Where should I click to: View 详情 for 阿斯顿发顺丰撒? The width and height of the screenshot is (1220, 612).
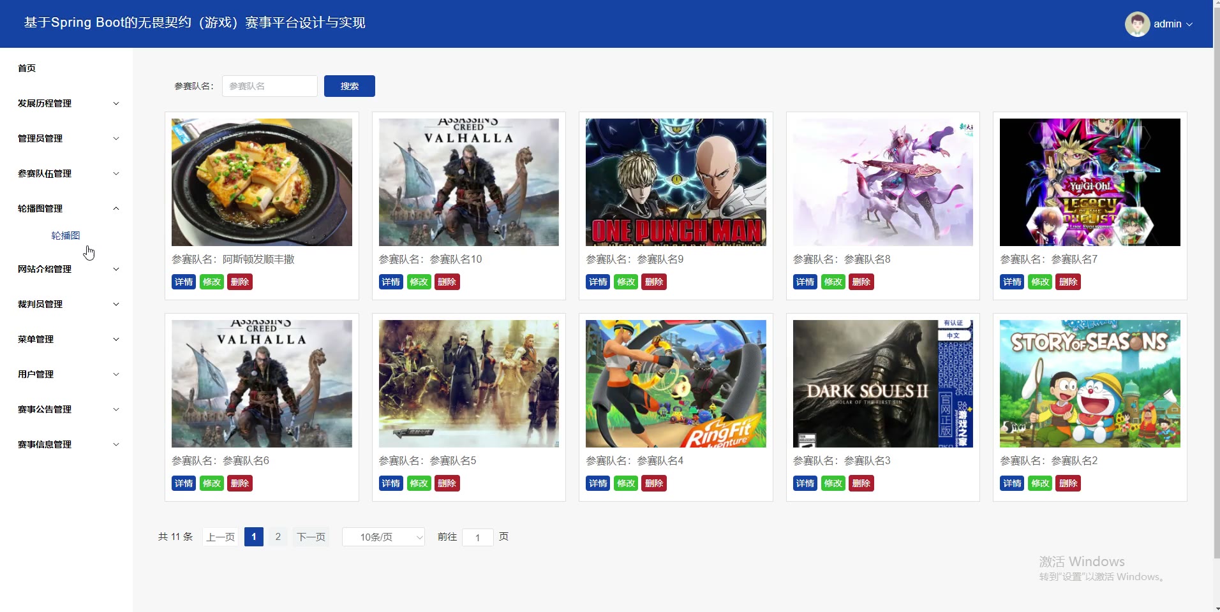click(184, 282)
